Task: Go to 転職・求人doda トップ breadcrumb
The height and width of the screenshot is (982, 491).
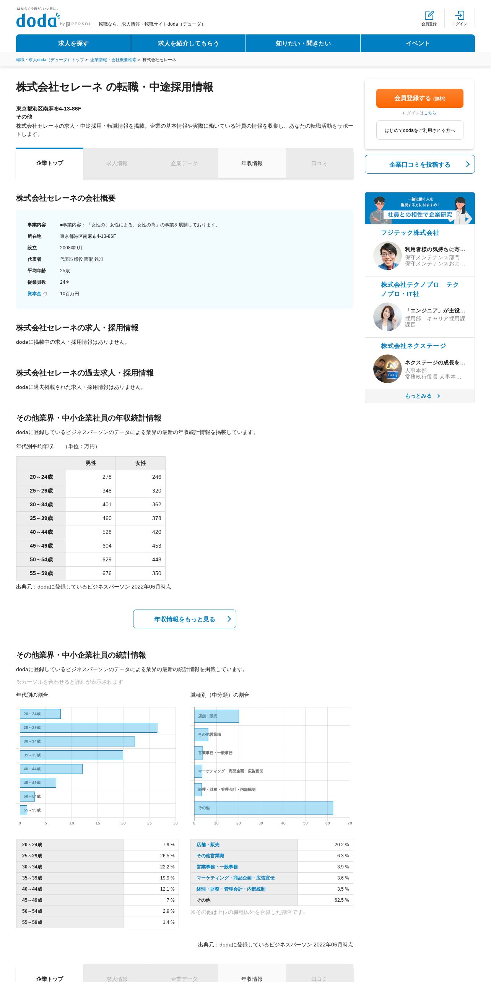Action: pyautogui.click(x=50, y=60)
